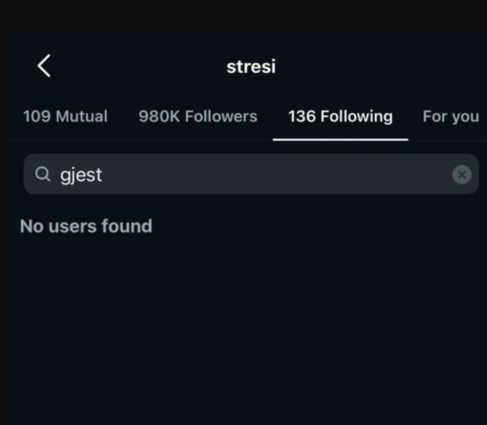Return to stresi's profile with the back icon
This screenshot has height=425, width=487.
[44, 66]
